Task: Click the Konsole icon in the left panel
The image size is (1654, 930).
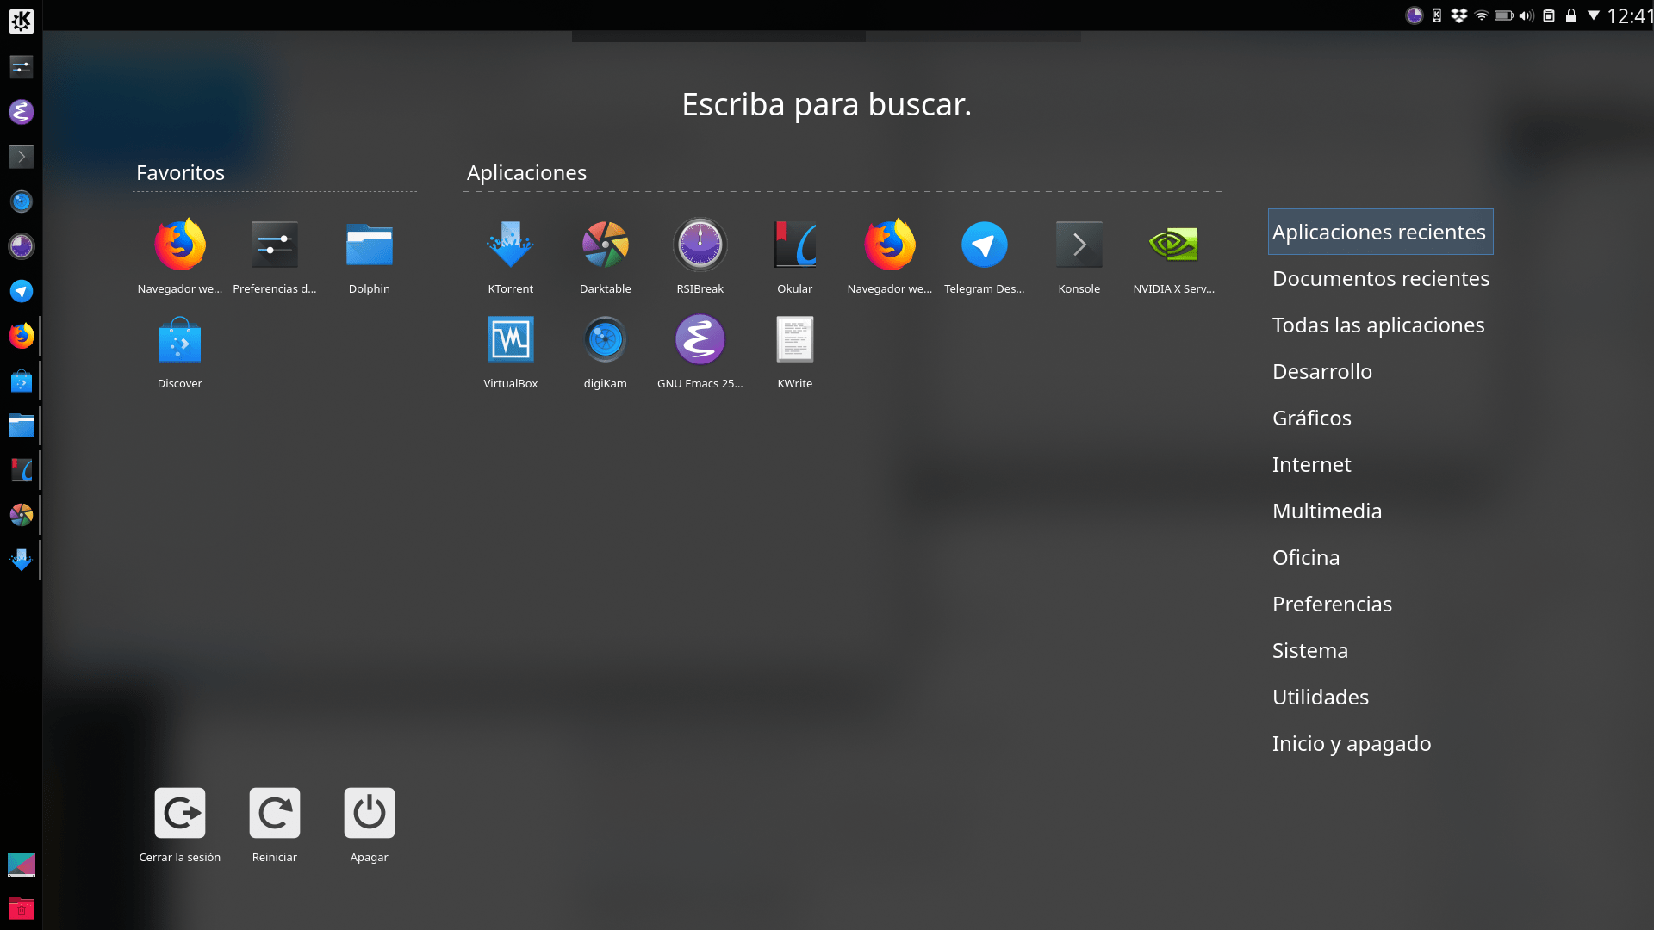Action: [x=21, y=156]
